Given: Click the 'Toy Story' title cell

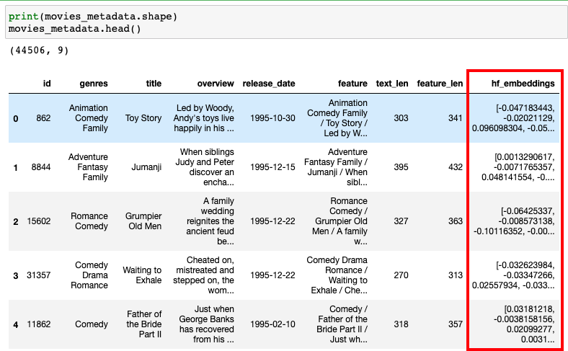Looking at the screenshot, I should (x=143, y=118).
